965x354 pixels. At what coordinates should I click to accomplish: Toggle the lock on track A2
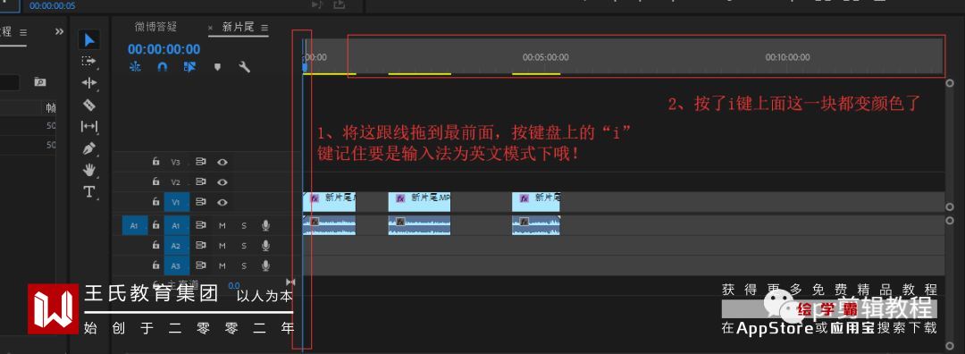point(156,246)
